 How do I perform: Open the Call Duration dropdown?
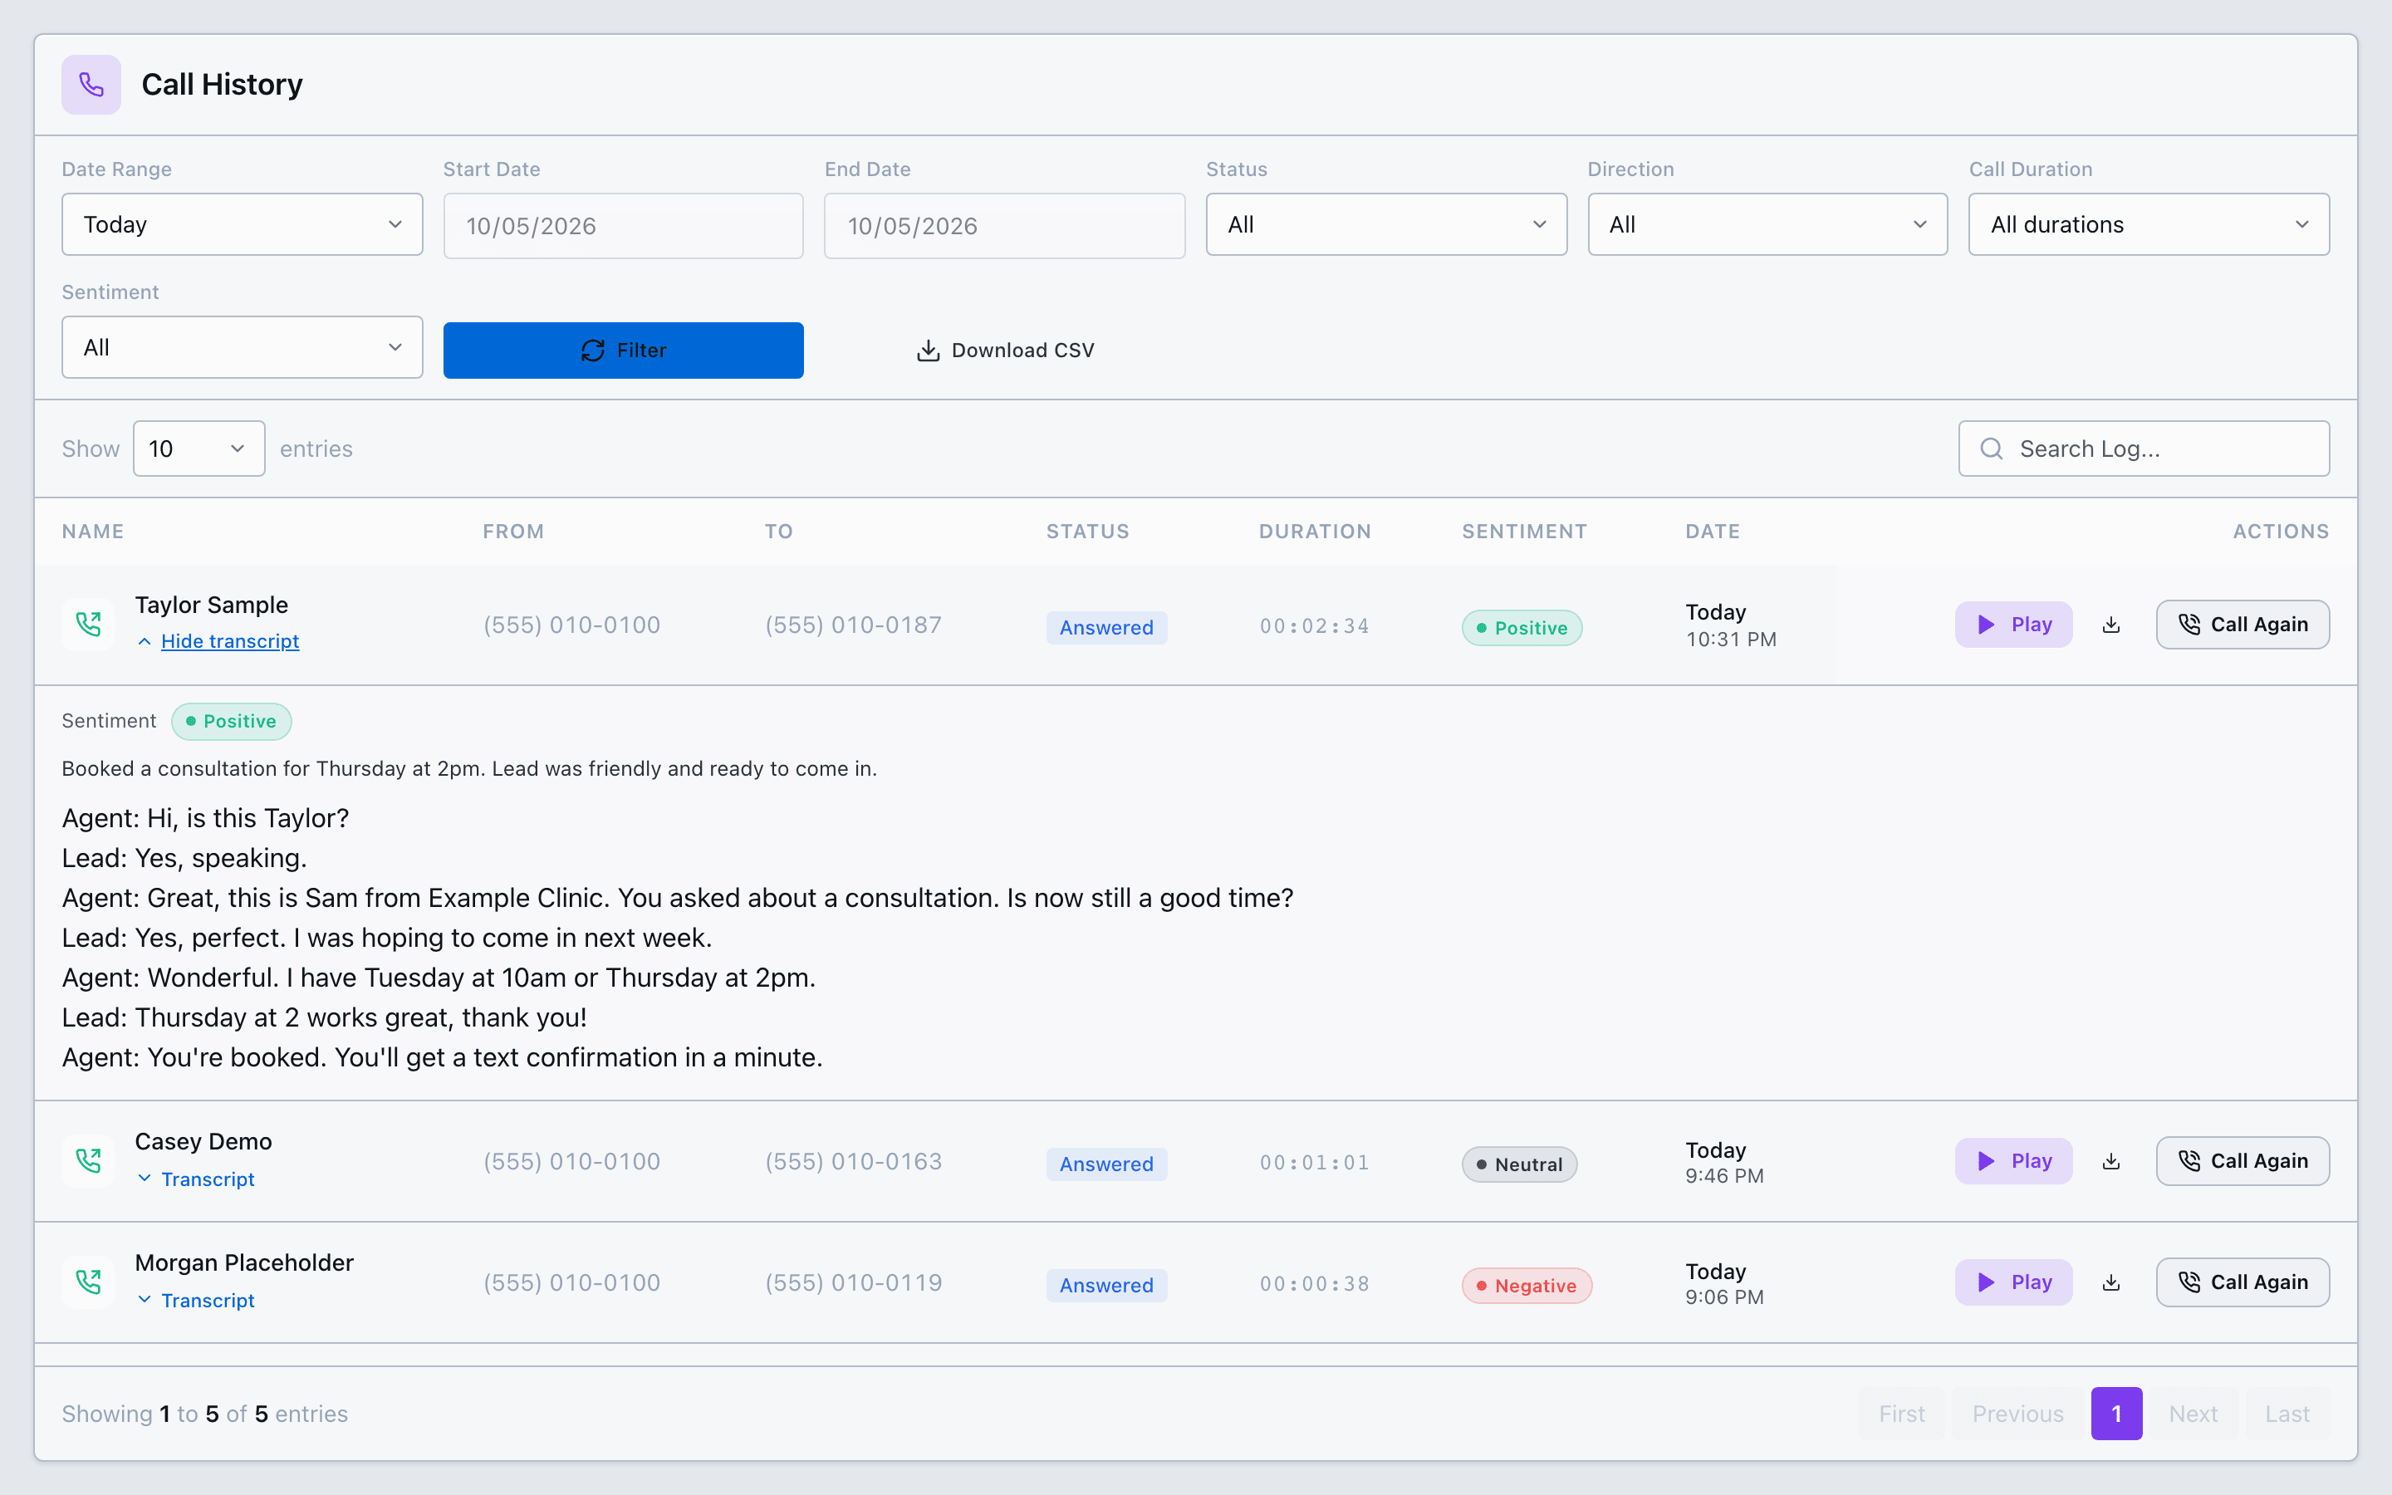[x=2149, y=224]
